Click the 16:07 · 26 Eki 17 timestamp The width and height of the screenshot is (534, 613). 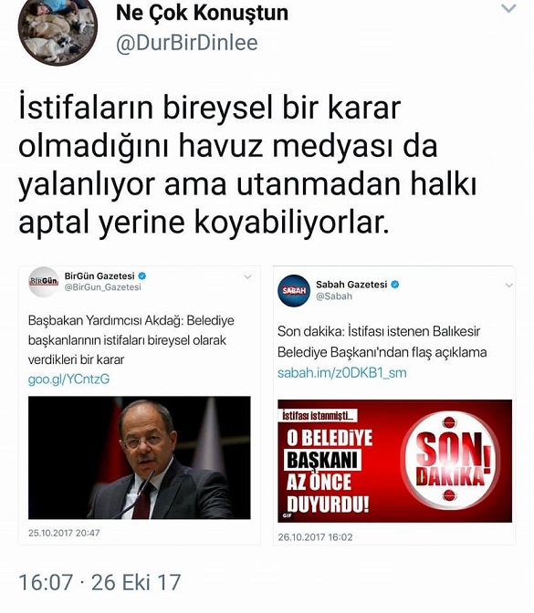pos(99,583)
